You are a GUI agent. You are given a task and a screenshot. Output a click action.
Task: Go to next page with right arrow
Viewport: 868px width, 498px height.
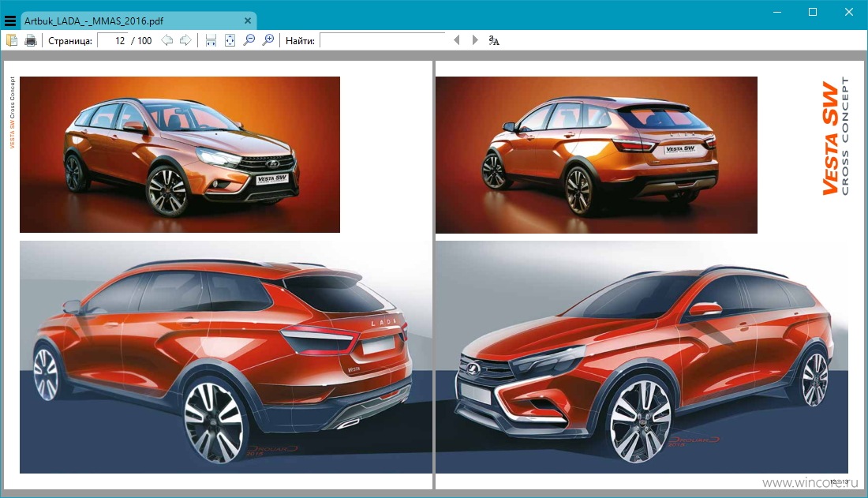pyautogui.click(x=185, y=40)
